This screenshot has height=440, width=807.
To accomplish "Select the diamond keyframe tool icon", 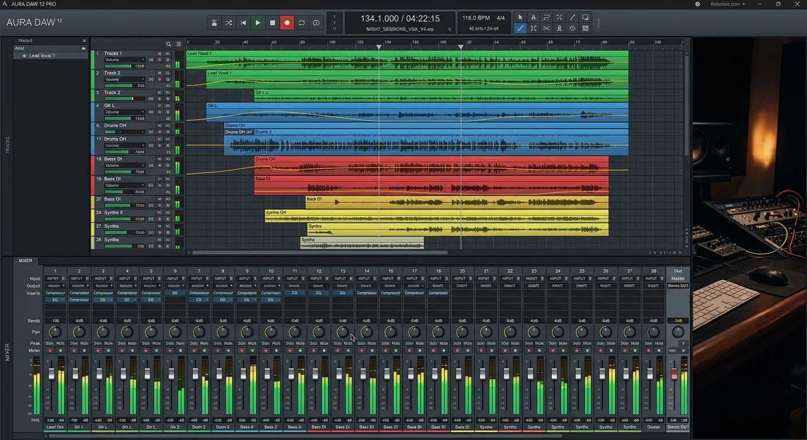I will (x=572, y=28).
